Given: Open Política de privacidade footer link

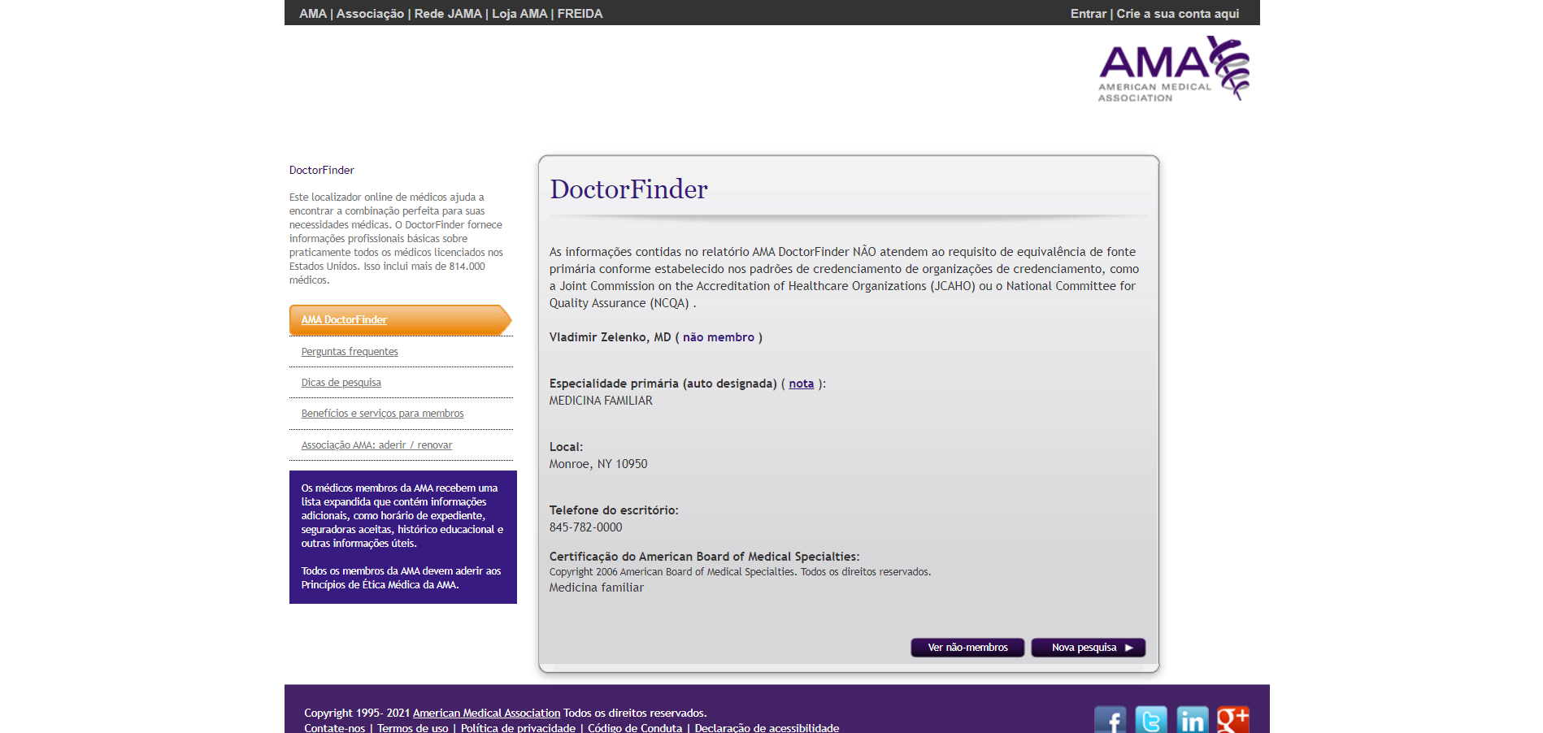Looking at the screenshot, I should point(518,728).
